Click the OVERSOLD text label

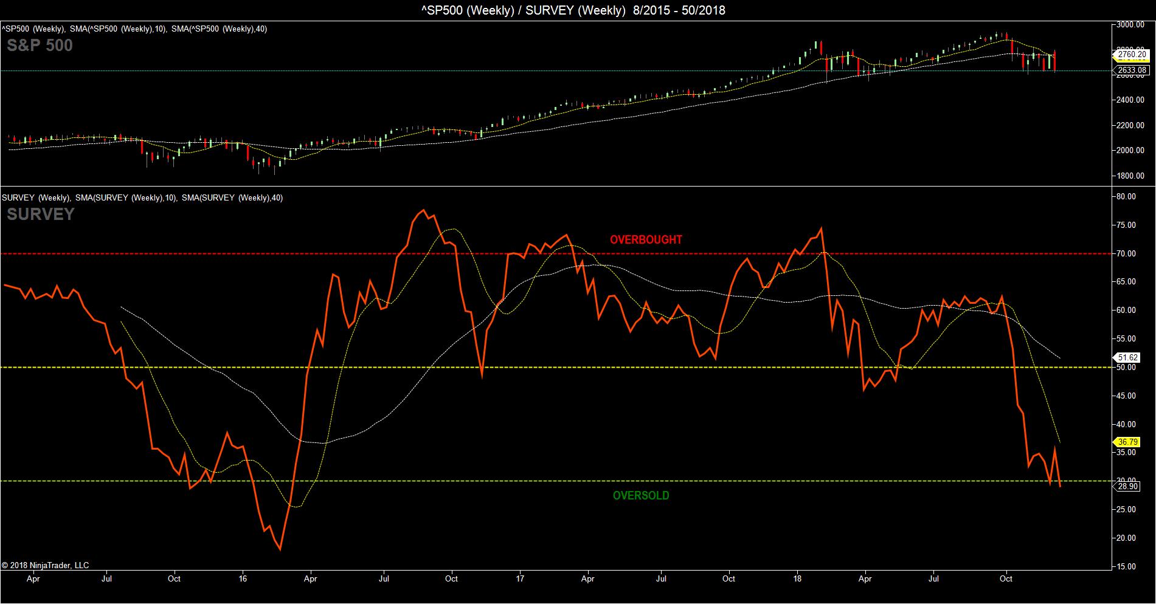pos(641,495)
